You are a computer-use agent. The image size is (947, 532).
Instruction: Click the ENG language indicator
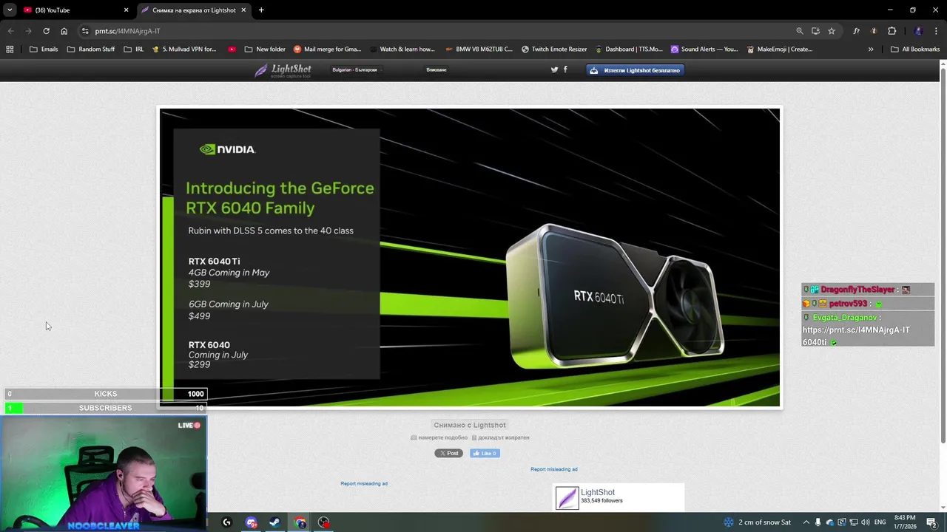click(880, 522)
